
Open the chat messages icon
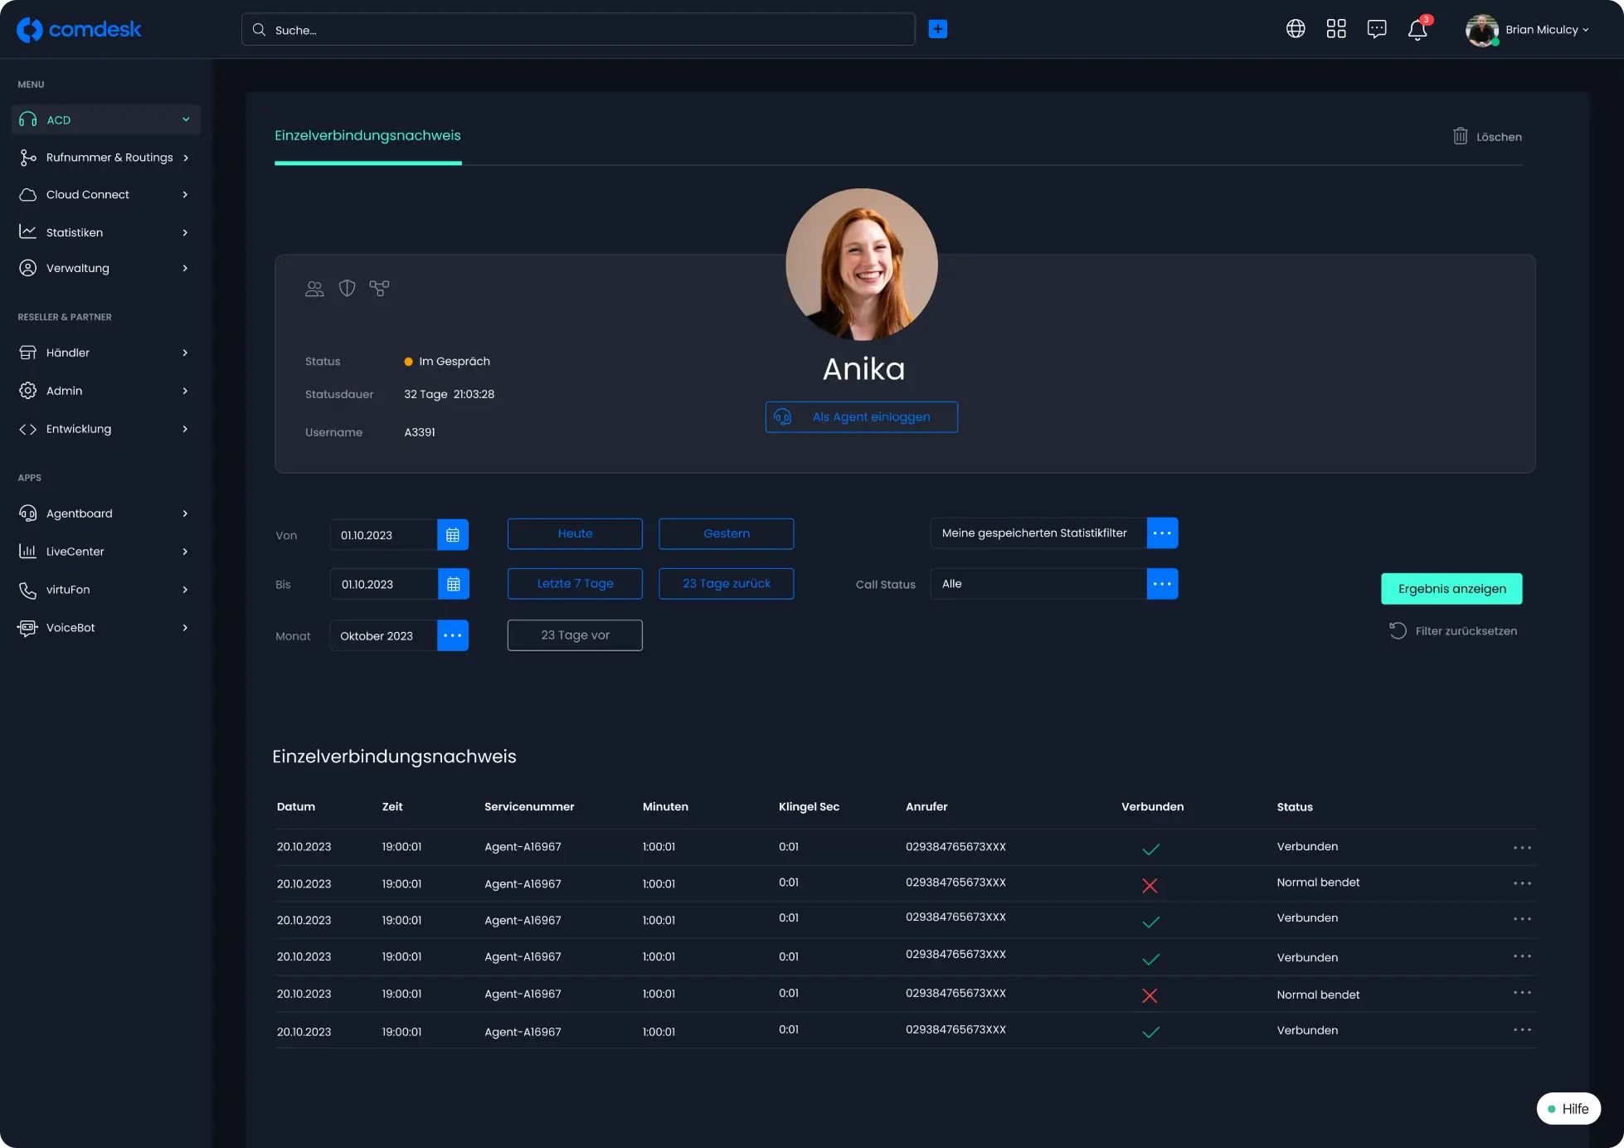click(1377, 29)
